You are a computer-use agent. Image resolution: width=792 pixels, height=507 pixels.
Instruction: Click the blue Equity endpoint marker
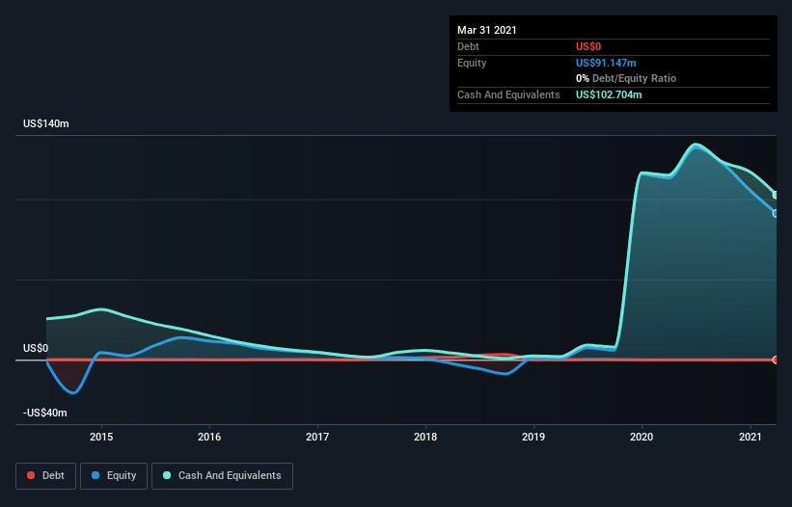[776, 213]
